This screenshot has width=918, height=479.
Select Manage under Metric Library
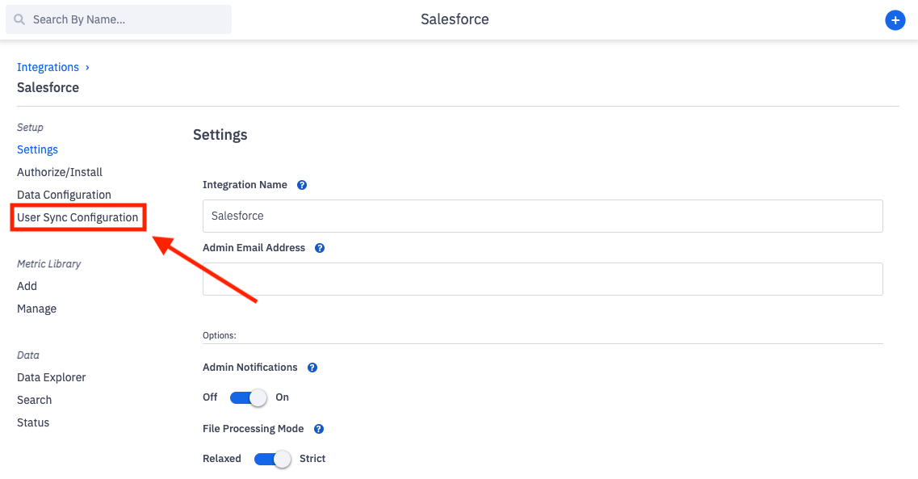(36, 309)
